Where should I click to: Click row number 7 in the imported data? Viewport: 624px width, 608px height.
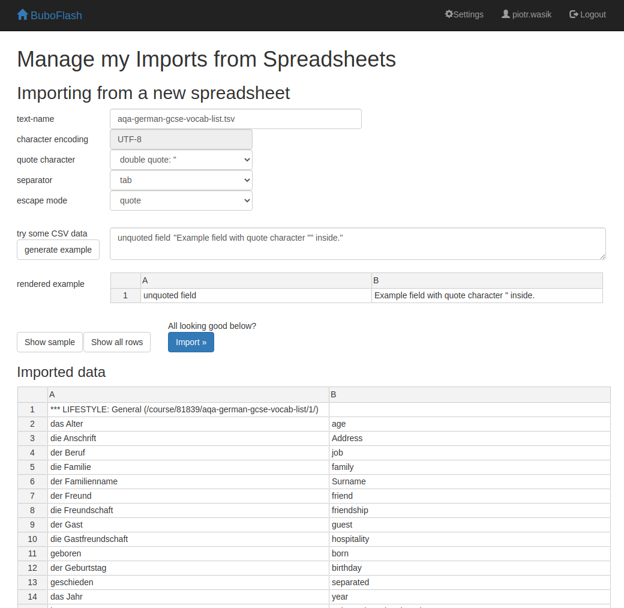click(x=32, y=496)
